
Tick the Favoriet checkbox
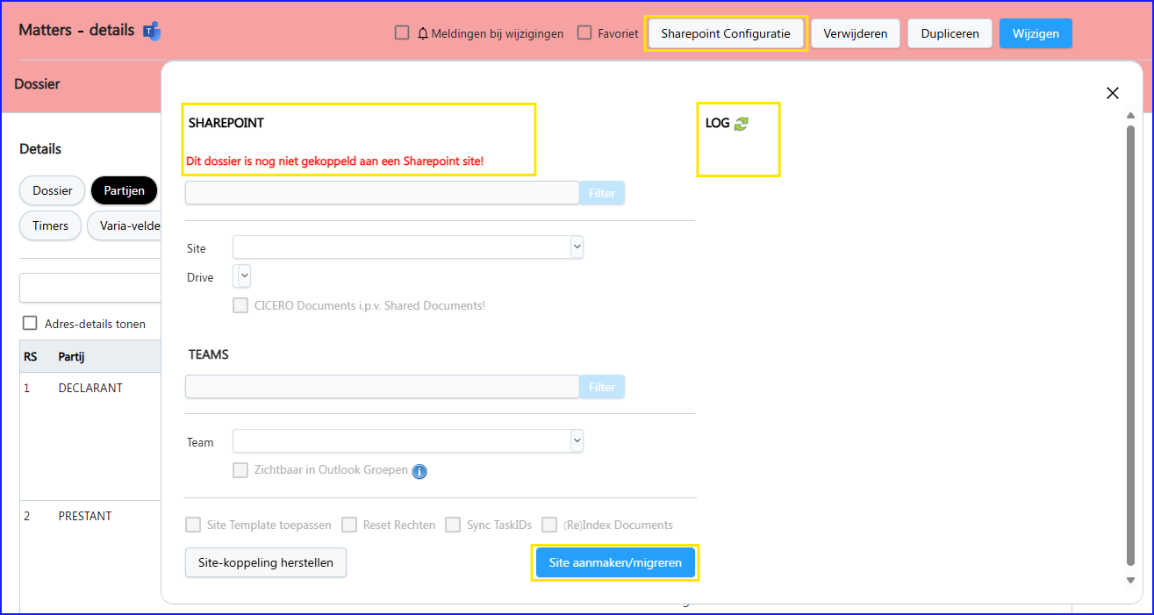coord(584,33)
